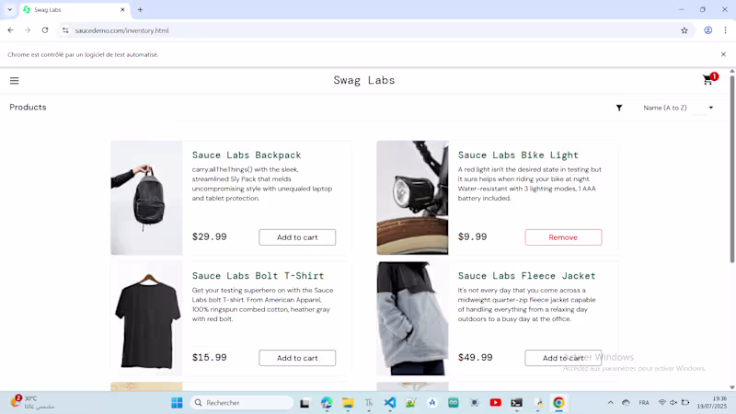The image size is (736, 414).
Task: Open the tab search dropdown arrow
Action: pyautogui.click(x=9, y=9)
